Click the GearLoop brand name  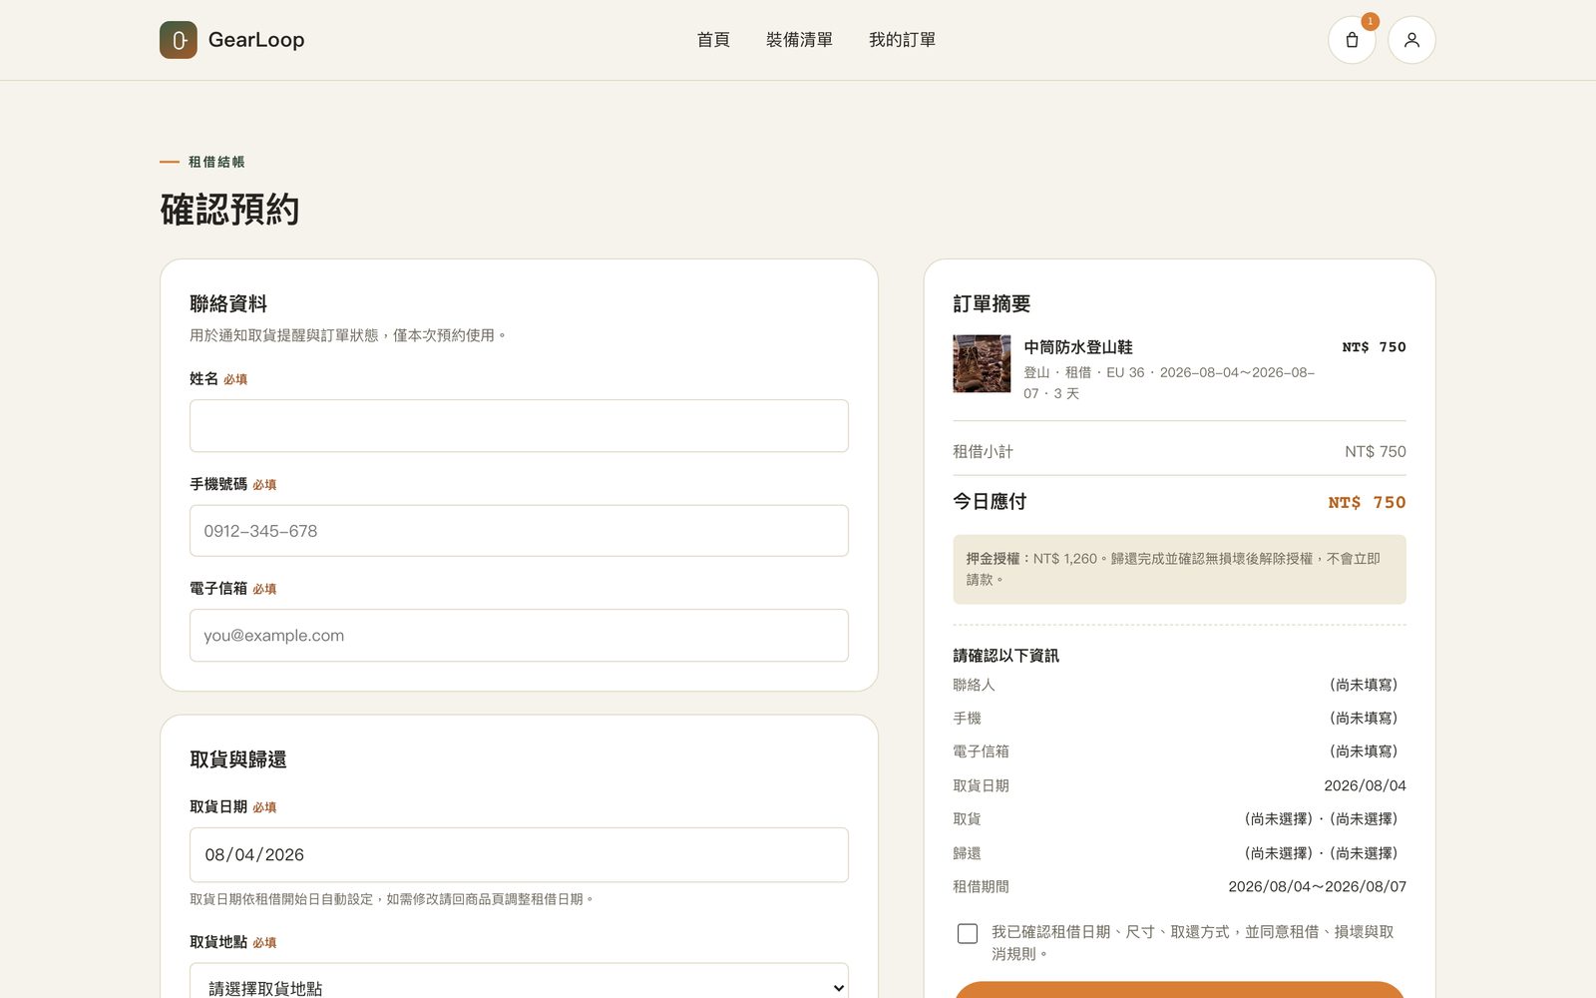point(256,40)
